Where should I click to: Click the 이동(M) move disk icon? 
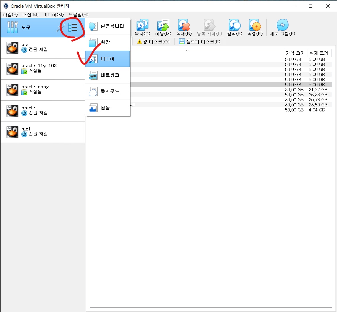click(x=163, y=25)
